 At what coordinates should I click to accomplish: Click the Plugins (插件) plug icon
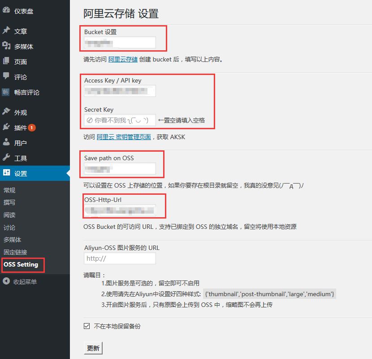pyautogui.click(x=6, y=127)
